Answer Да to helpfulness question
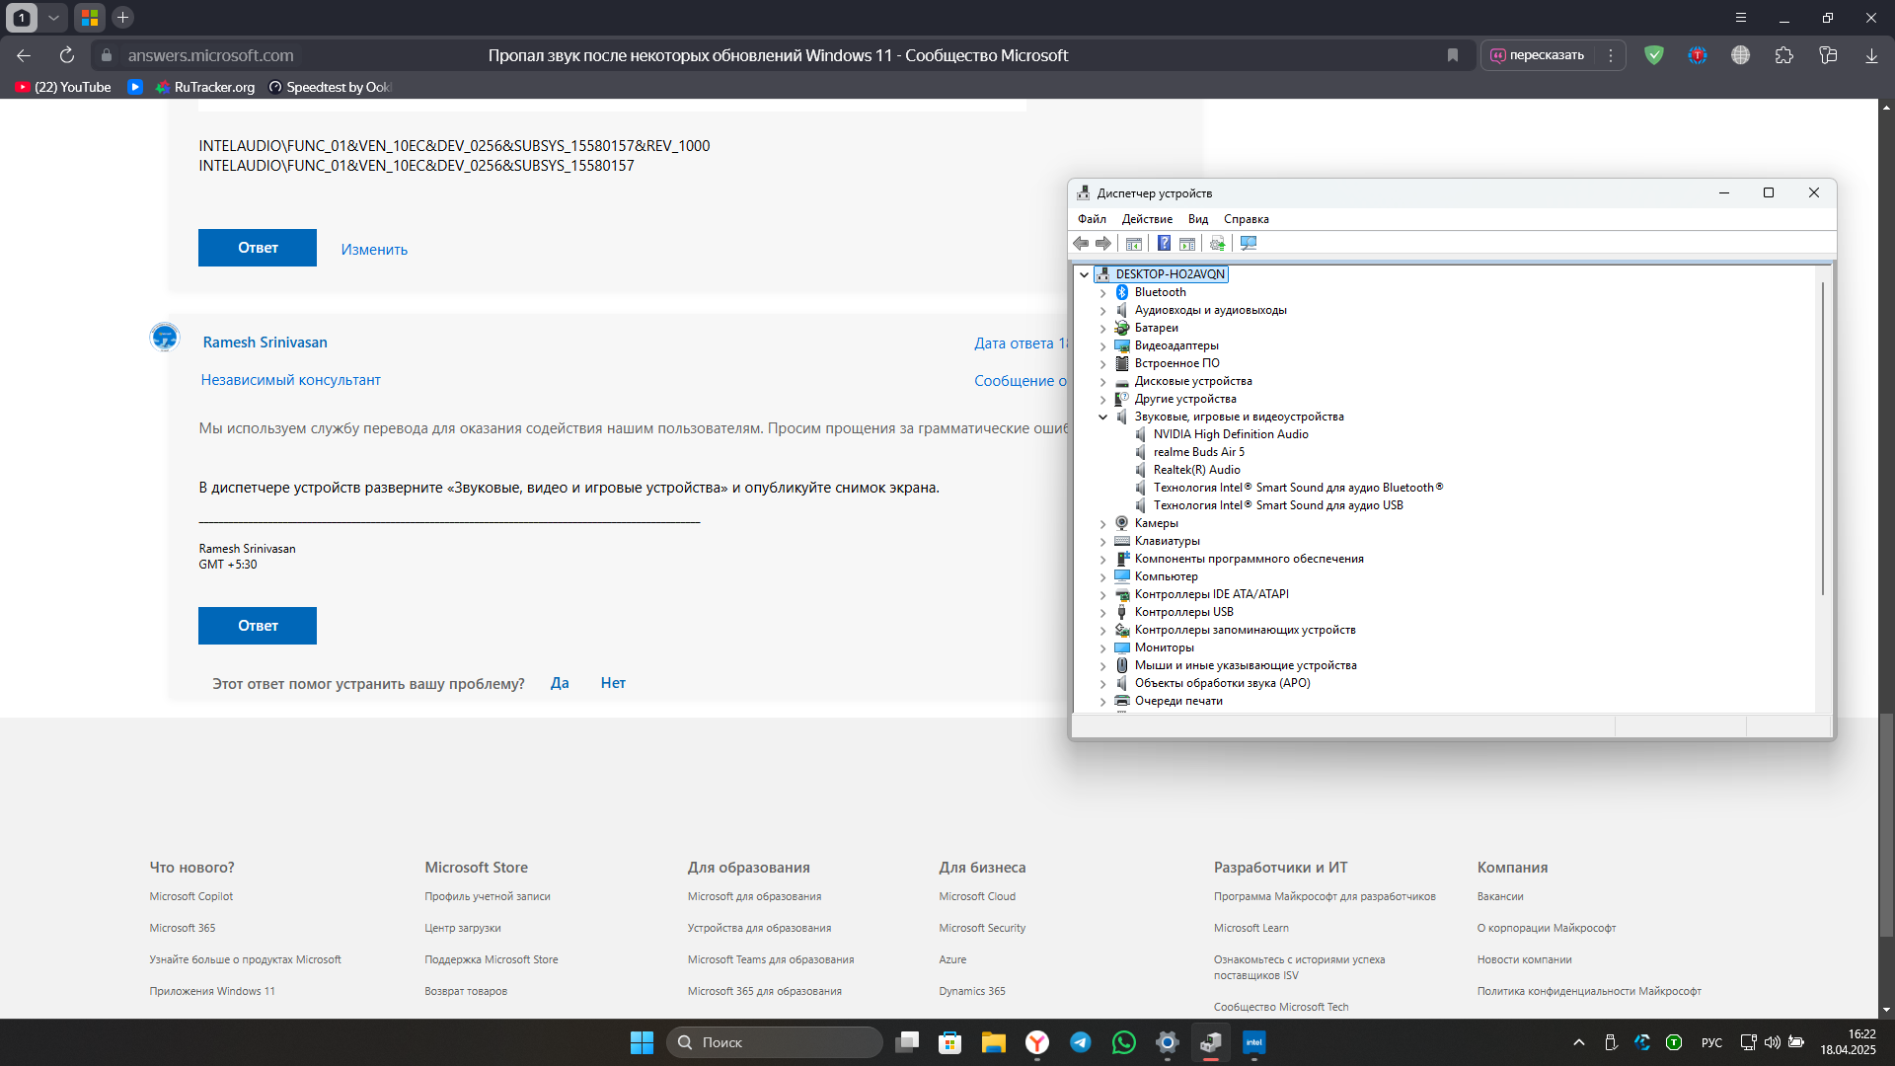 click(560, 683)
